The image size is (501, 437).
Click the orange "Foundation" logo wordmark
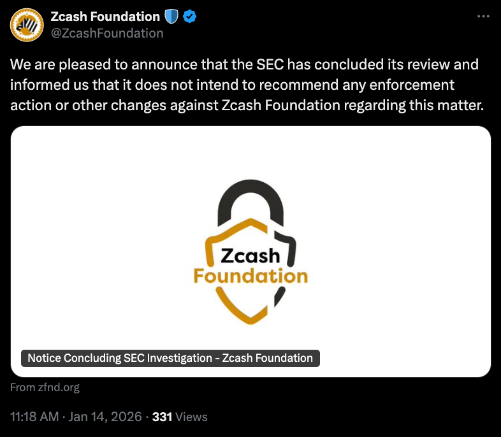pos(250,276)
